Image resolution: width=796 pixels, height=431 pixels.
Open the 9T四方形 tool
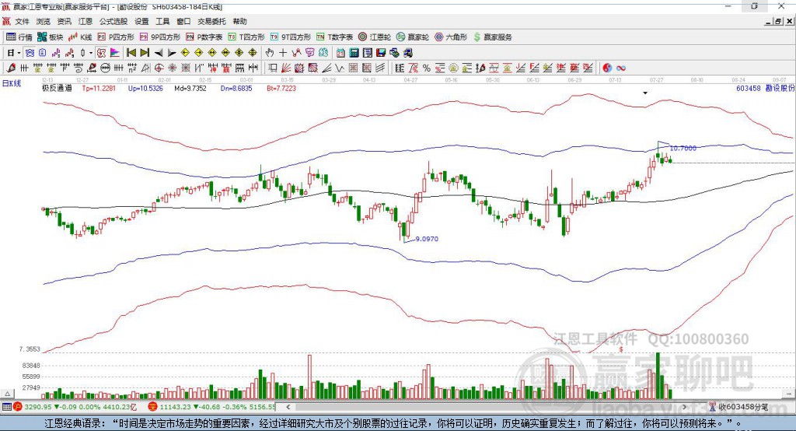(x=291, y=37)
